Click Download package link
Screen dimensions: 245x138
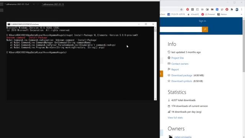pyautogui.click(x=182, y=75)
